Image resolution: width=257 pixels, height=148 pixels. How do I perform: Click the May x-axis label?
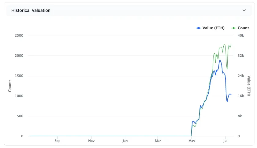[192, 141]
